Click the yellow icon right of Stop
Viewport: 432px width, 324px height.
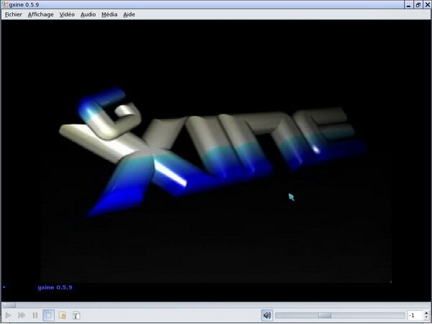pos(62,315)
